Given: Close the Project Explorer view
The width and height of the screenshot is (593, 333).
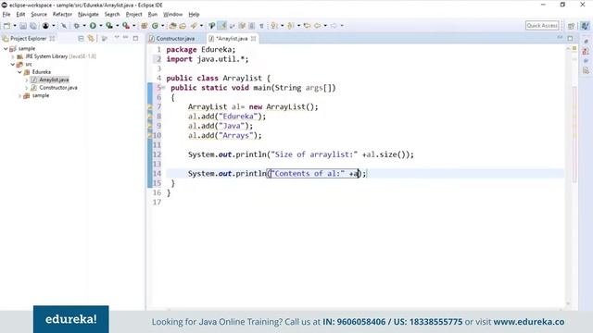Looking at the screenshot, I should [x=52, y=39].
